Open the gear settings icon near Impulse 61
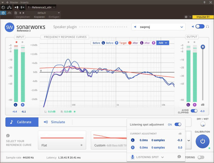Image resolution: width=214 pixels, height=163 pixels. 186,17
